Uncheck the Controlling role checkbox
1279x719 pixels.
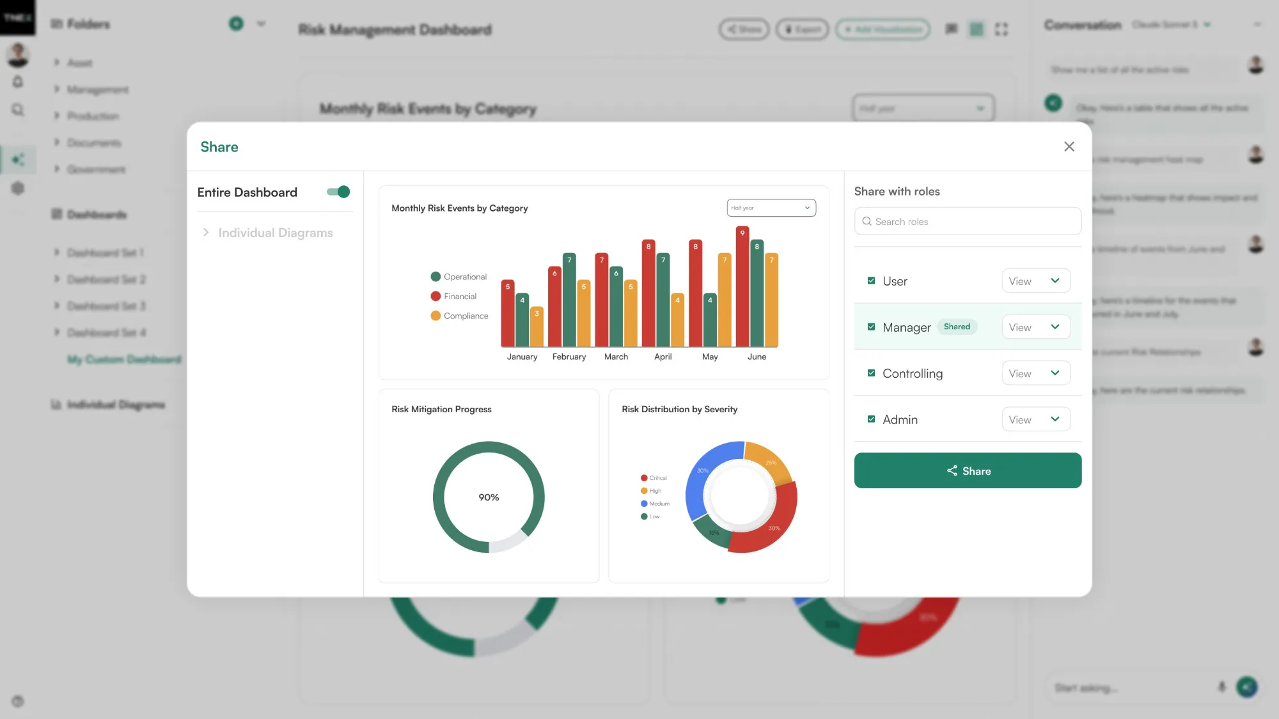[871, 373]
